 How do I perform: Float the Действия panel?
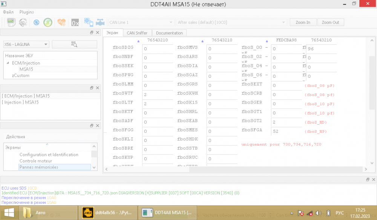click(92, 126)
